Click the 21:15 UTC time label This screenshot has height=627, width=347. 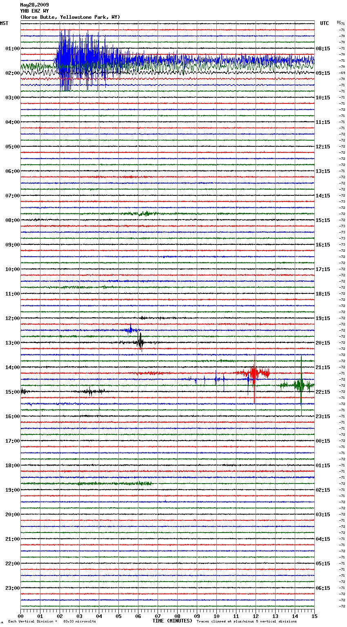point(323,367)
